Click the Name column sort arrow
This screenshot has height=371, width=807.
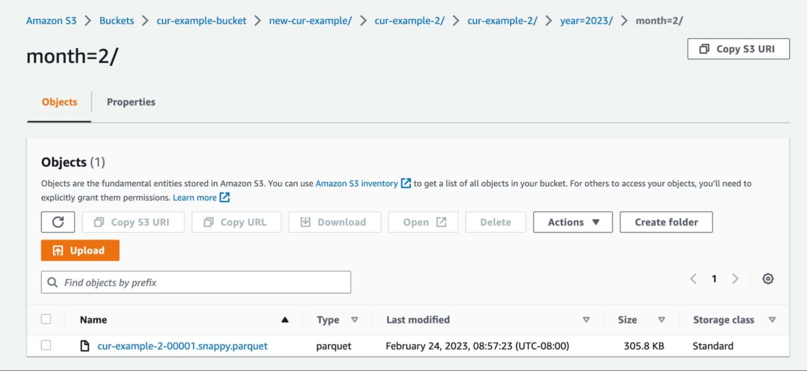point(285,319)
